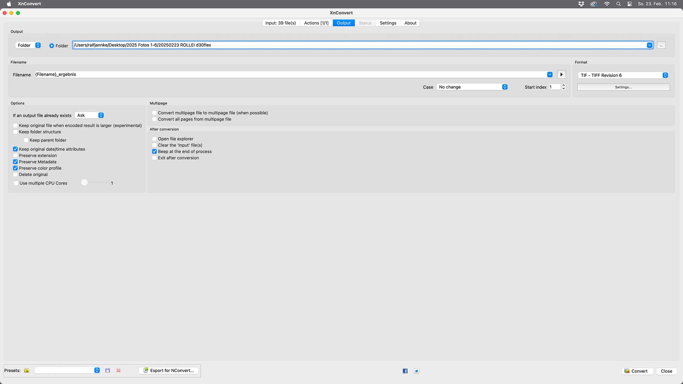This screenshot has width=683, height=384.
Task: Open Spotlight search icon
Action: tap(618, 4)
